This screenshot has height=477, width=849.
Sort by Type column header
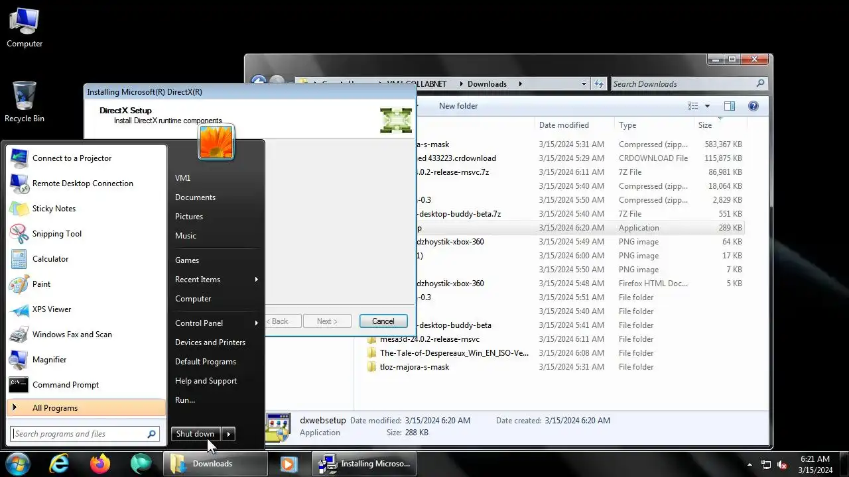627,125
